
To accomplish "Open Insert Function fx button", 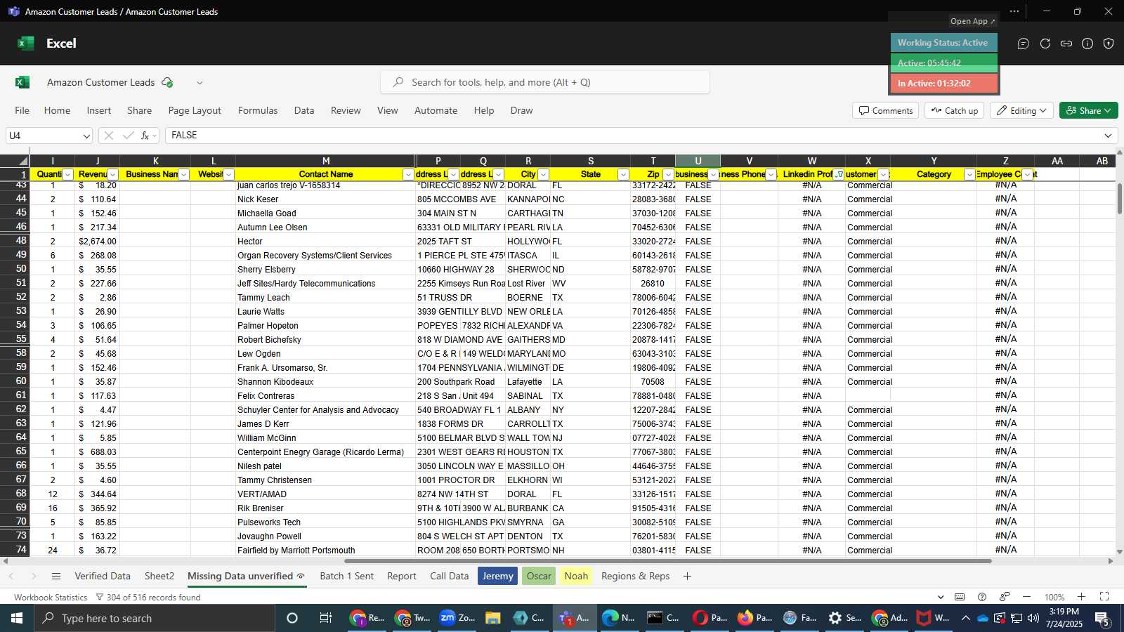I will tap(145, 136).
